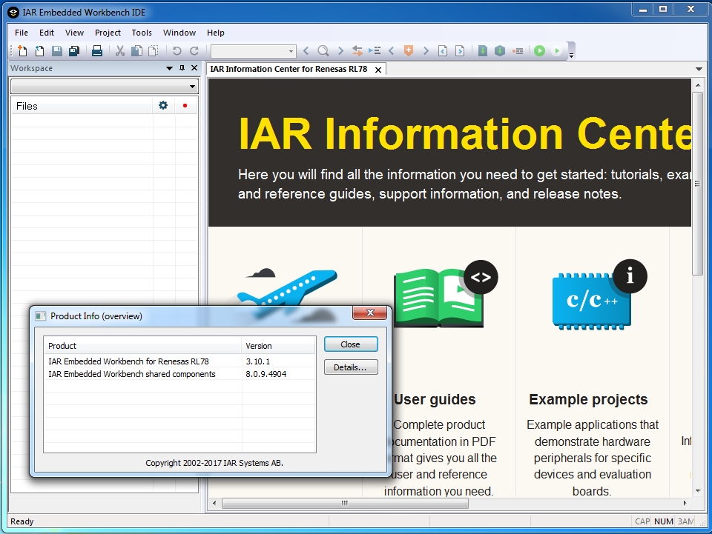The image size is (712, 534).
Task: Click the Save All icon
Action: pyautogui.click(x=74, y=51)
